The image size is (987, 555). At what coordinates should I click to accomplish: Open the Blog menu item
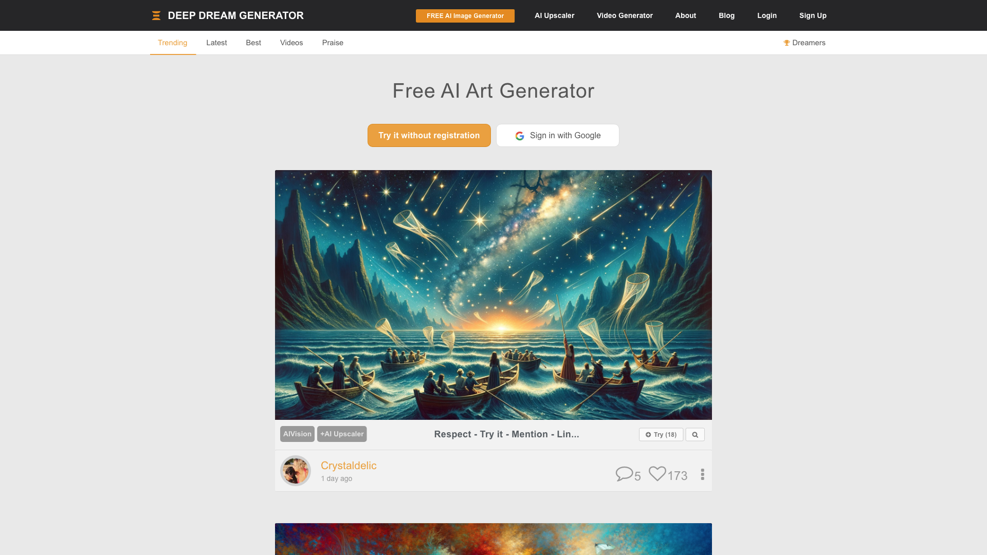tap(727, 15)
